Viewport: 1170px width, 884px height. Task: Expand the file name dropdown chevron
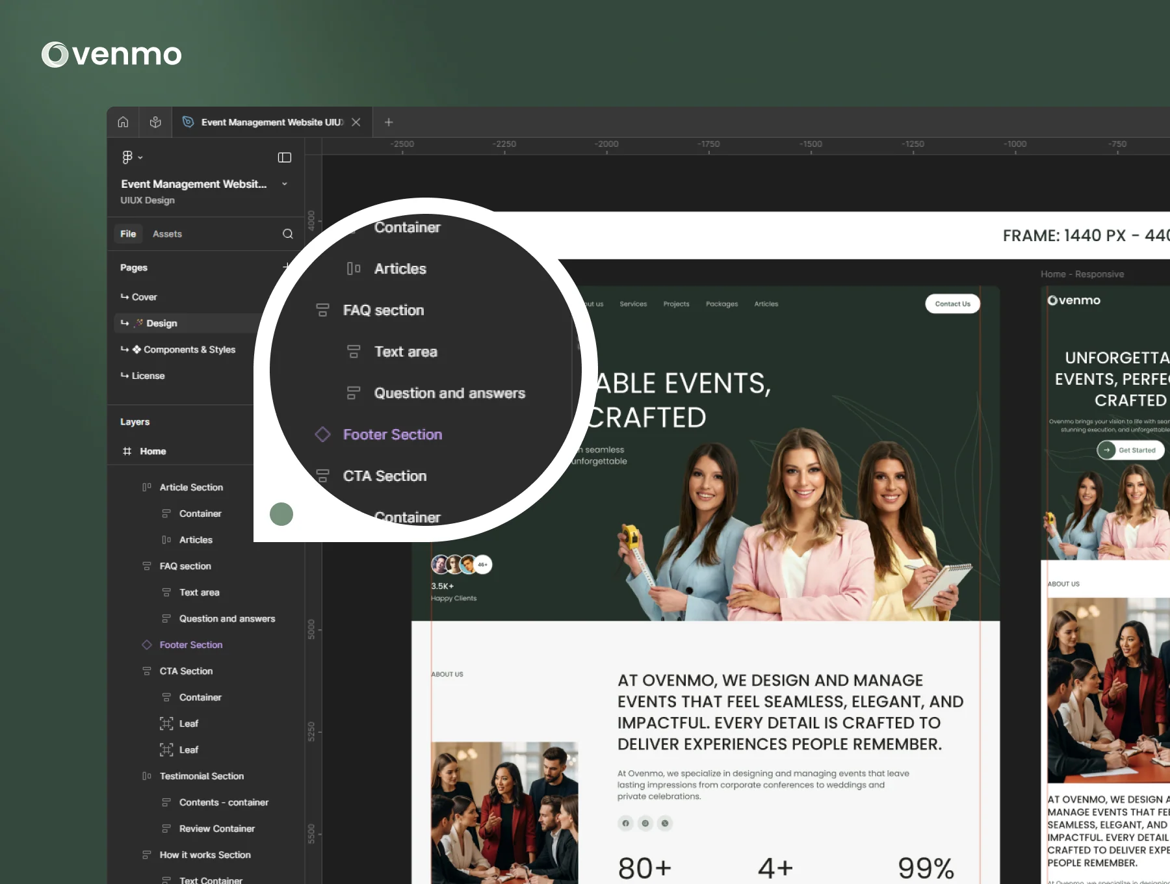click(285, 184)
